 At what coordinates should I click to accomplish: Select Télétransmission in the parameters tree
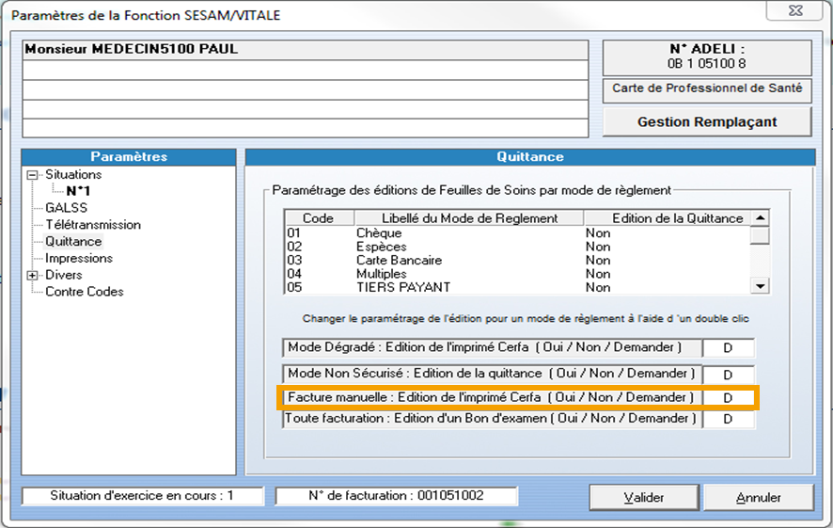tap(93, 225)
